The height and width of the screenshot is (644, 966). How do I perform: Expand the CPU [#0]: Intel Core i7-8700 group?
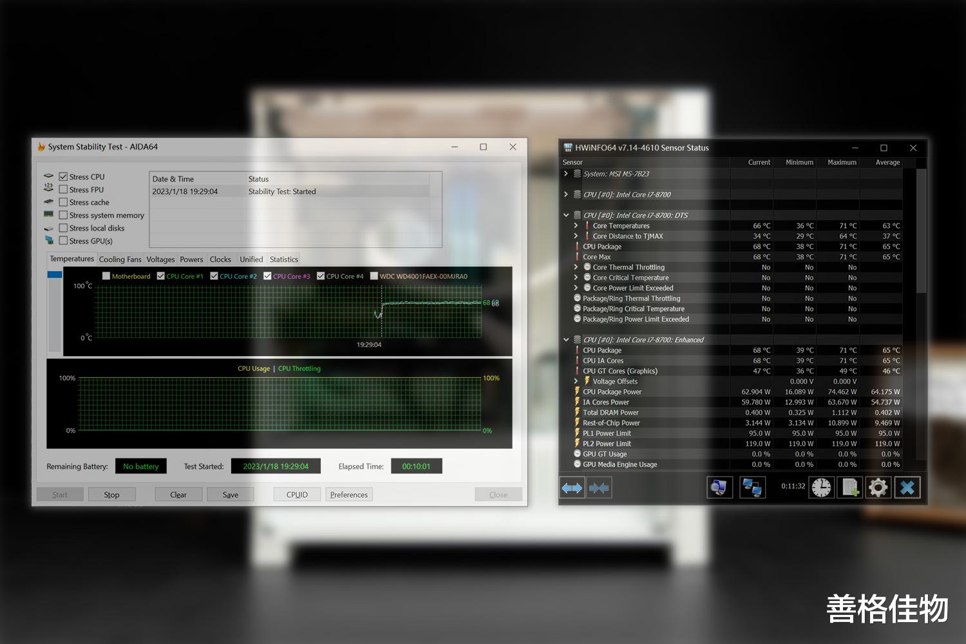566,194
